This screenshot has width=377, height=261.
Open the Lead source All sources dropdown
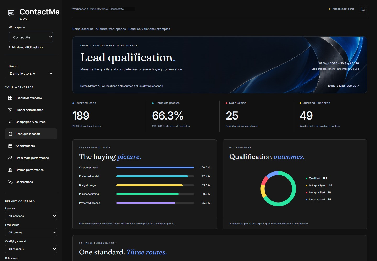click(31, 232)
